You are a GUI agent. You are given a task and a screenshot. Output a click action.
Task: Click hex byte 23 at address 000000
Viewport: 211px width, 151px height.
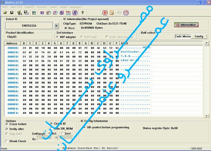click(x=24, y=48)
